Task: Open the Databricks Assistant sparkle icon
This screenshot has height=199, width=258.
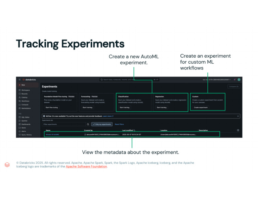Action: (235, 80)
